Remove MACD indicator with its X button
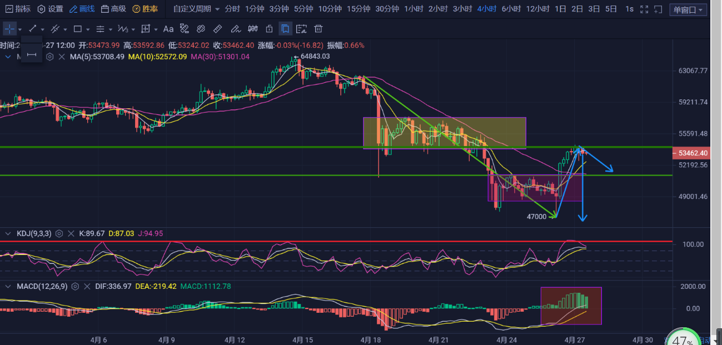This screenshot has height=345, width=722. click(x=86, y=287)
